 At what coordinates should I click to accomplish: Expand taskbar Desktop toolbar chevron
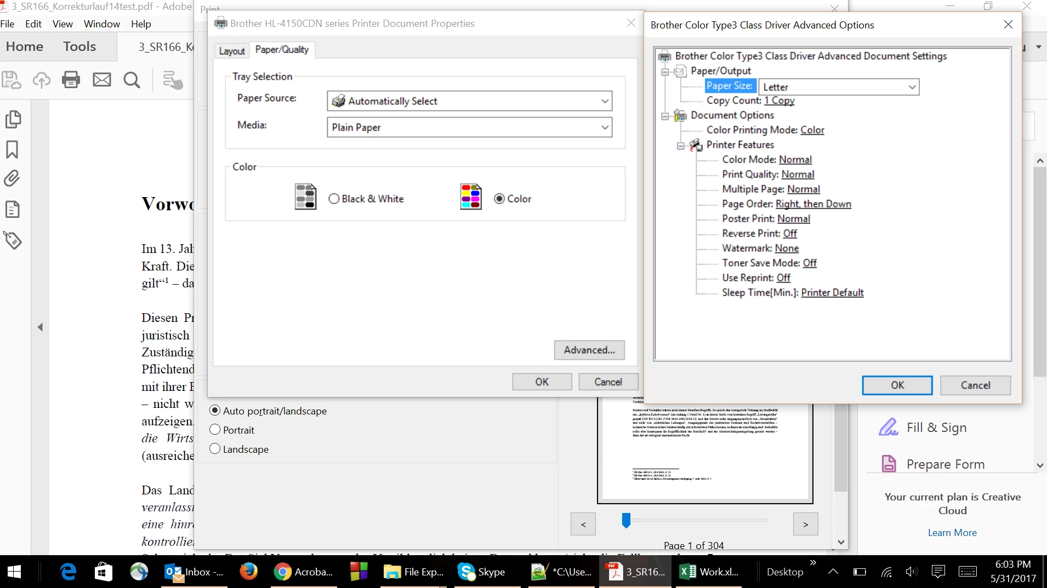coord(813,563)
